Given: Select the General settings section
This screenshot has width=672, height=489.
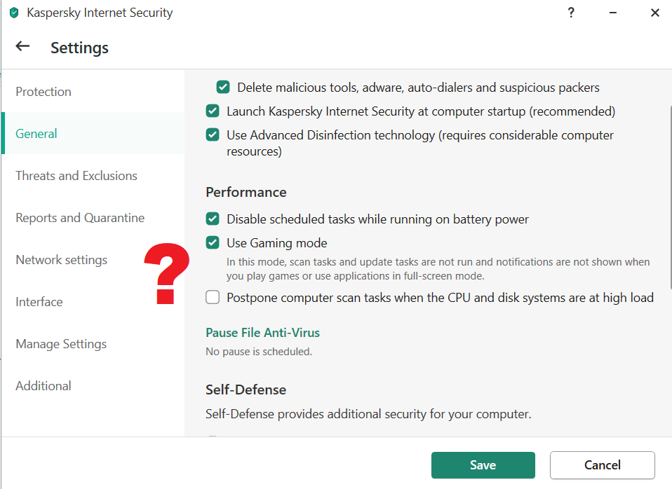Looking at the screenshot, I should point(36,134).
